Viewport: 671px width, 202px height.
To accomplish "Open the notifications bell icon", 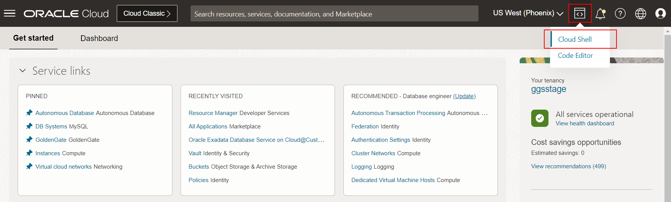I will pyautogui.click(x=600, y=13).
